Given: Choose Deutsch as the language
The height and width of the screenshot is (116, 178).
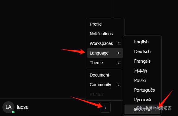Looking at the screenshot, I should [142, 52].
